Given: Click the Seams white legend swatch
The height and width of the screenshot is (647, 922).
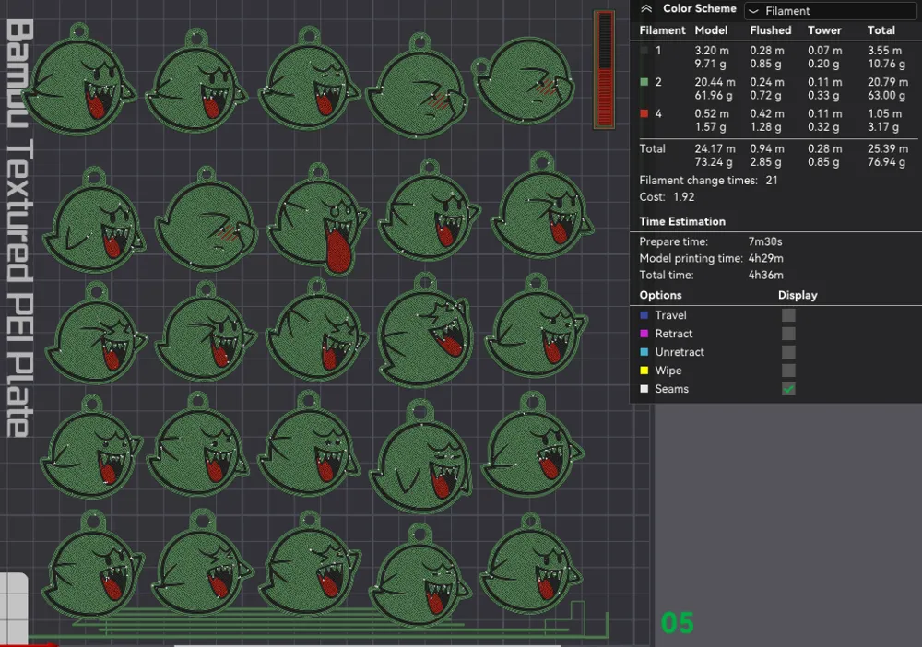Looking at the screenshot, I should pos(644,389).
